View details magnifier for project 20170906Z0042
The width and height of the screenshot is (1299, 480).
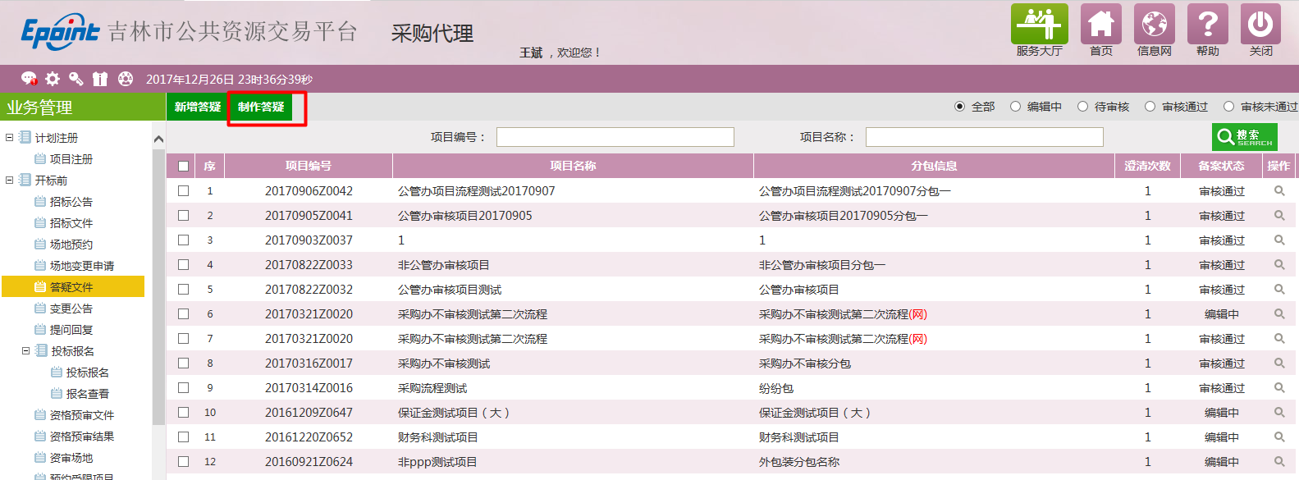click(1278, 191)
